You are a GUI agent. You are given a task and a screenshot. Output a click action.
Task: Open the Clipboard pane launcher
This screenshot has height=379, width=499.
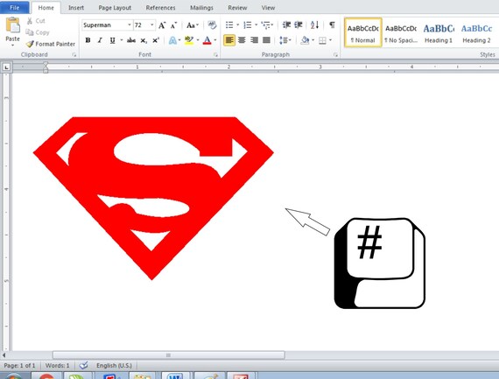[74, 55]
